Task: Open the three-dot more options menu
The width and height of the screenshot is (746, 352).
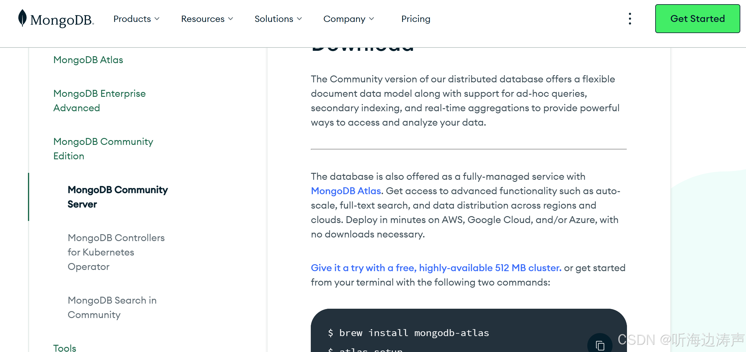Action: pyautogui.click(x=630, y=19)
